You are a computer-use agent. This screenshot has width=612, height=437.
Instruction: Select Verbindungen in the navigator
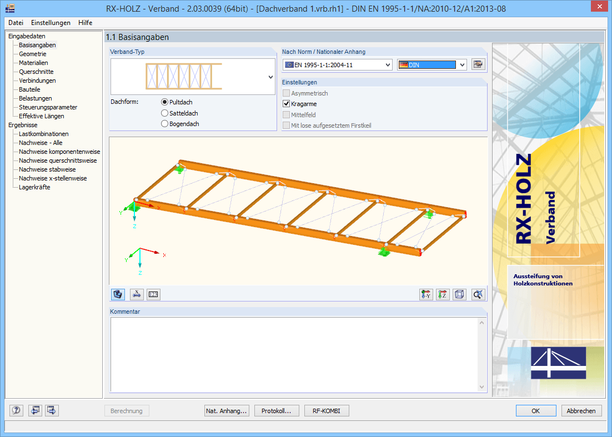tap(37, 81)
